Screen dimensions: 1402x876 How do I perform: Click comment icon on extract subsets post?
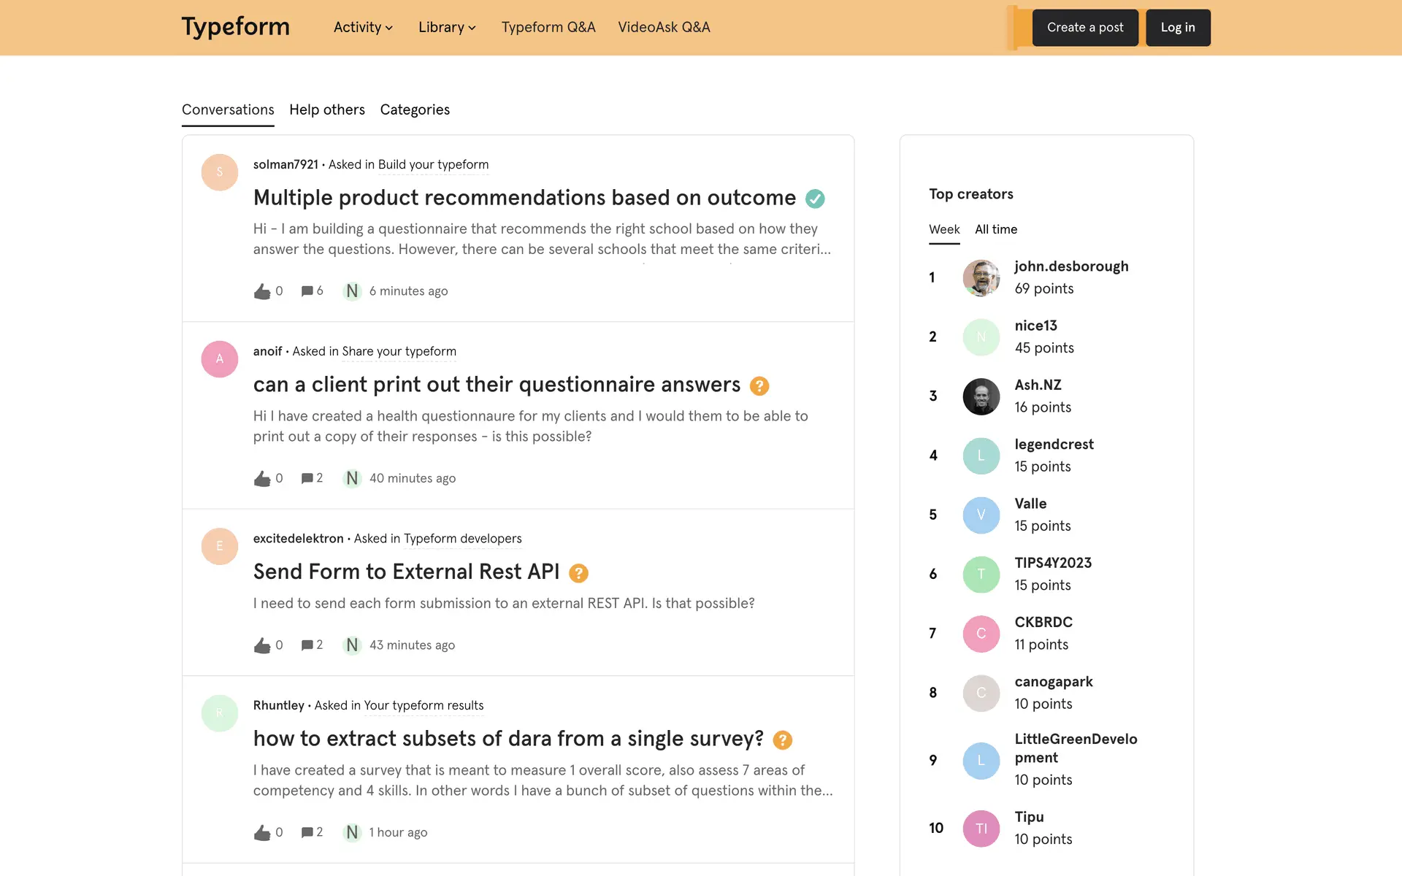pyautogui.click(x=307, y=832)
